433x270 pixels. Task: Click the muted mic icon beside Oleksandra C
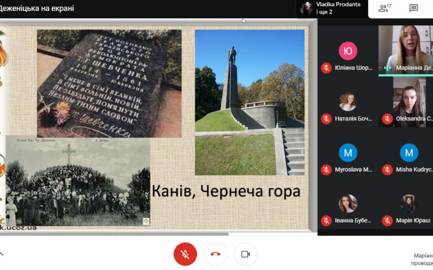pos(387,119)
